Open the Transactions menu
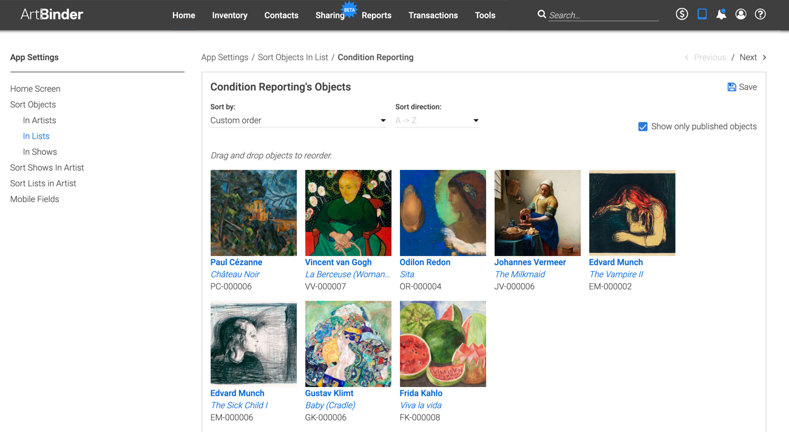The width and height of the screenshot is (789, 432). 433,15
